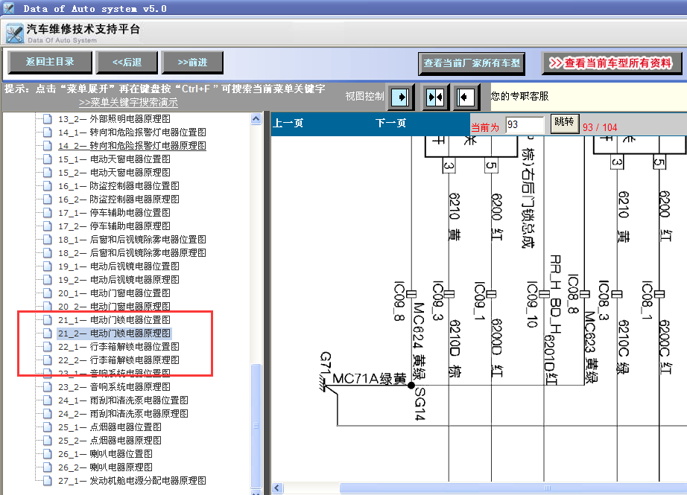Open 14_2 转向和危险报警灯电器原理图
Viewport: 687px width, 495px height.
point(132,146)
